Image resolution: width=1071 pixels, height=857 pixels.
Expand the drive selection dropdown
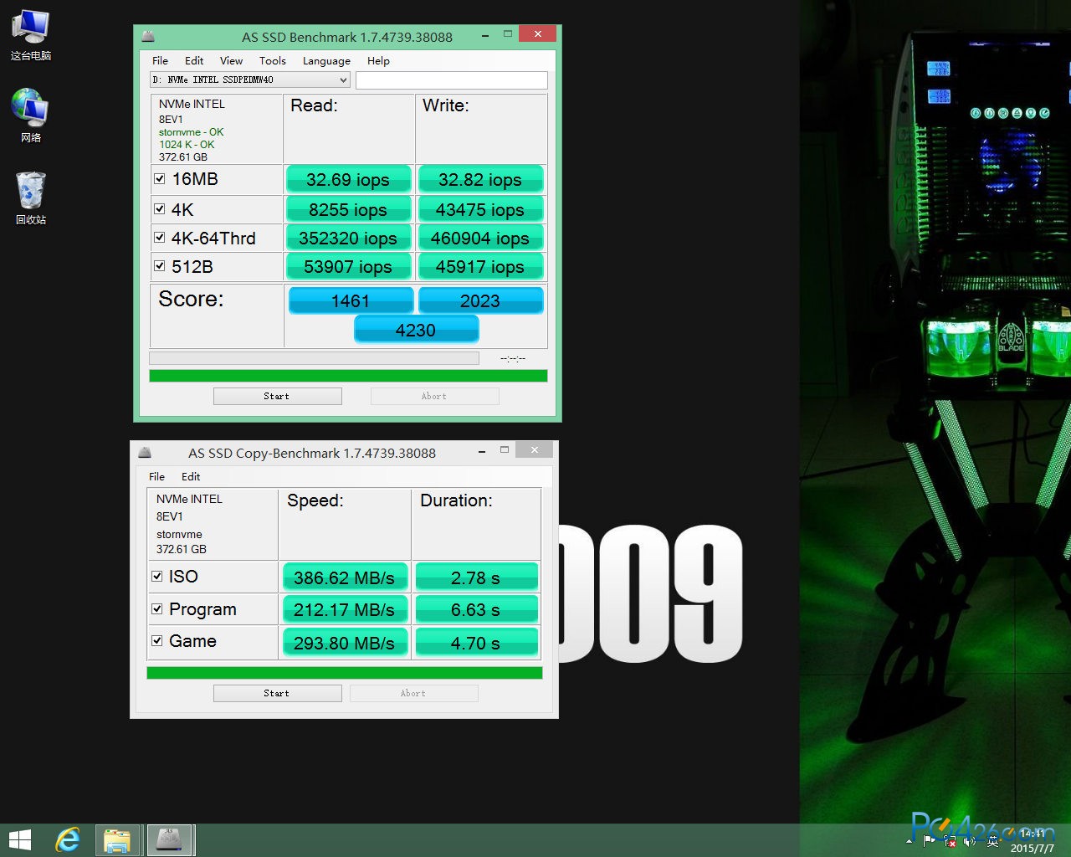[x=343, y=80]
